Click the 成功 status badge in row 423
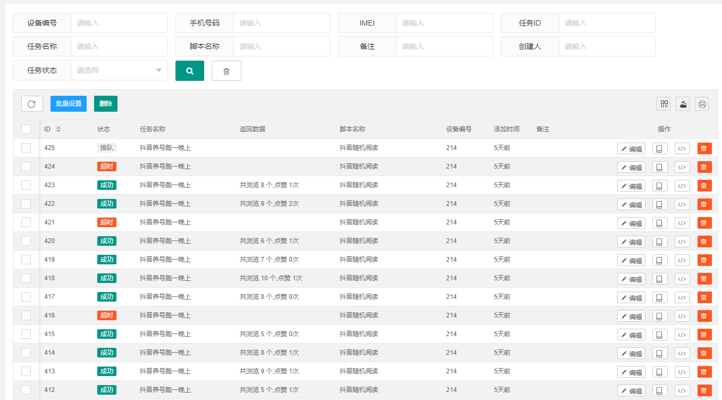 (107, 185)
